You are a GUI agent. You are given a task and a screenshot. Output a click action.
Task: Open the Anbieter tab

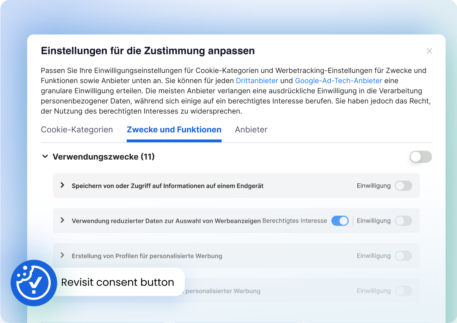[x=251, y=130]
